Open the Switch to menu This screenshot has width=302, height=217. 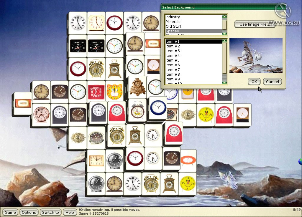point(50,212)
